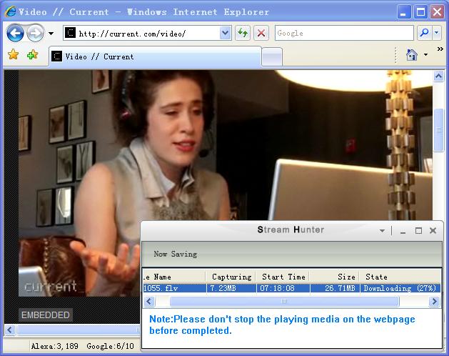This screenshot has width=449, height=356.
Task: Click Stream Hunter list scroll-right arrow
Action: tap(435, 302)
